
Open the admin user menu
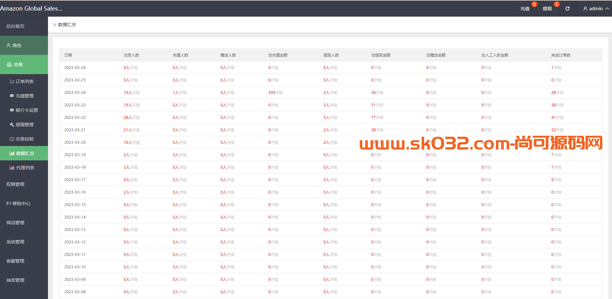click(x=596, y=9)
